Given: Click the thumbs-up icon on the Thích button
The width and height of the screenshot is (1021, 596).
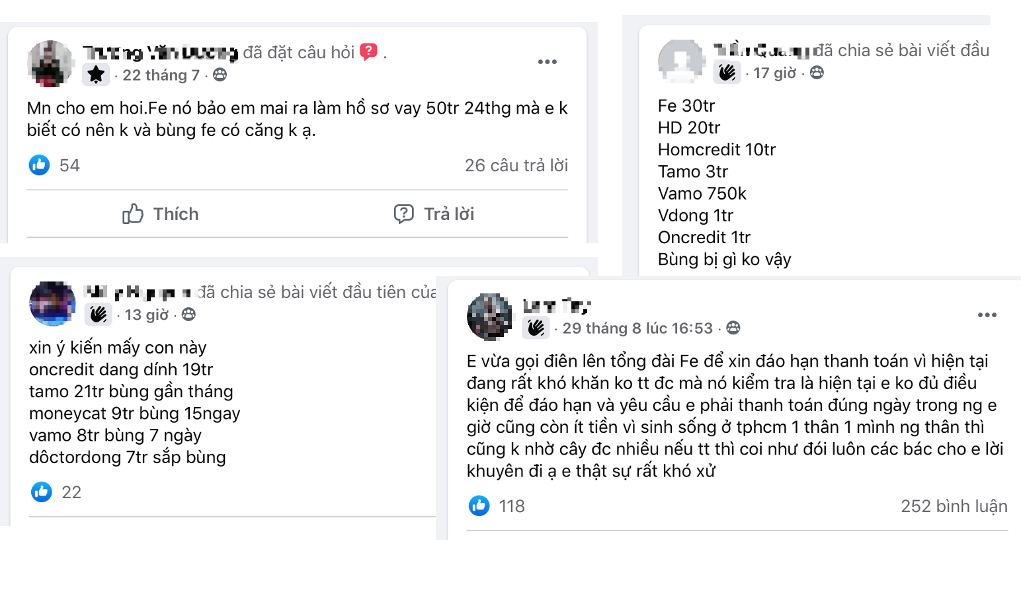Looking at the screenshot, I should point(132,213).
